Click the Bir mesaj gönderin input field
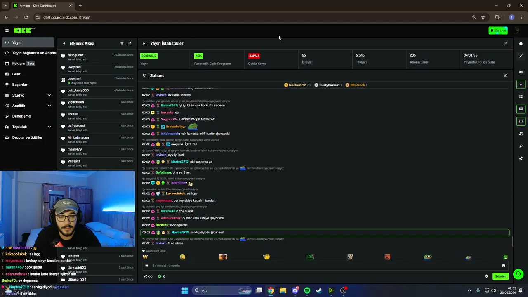 coord(325,266)
